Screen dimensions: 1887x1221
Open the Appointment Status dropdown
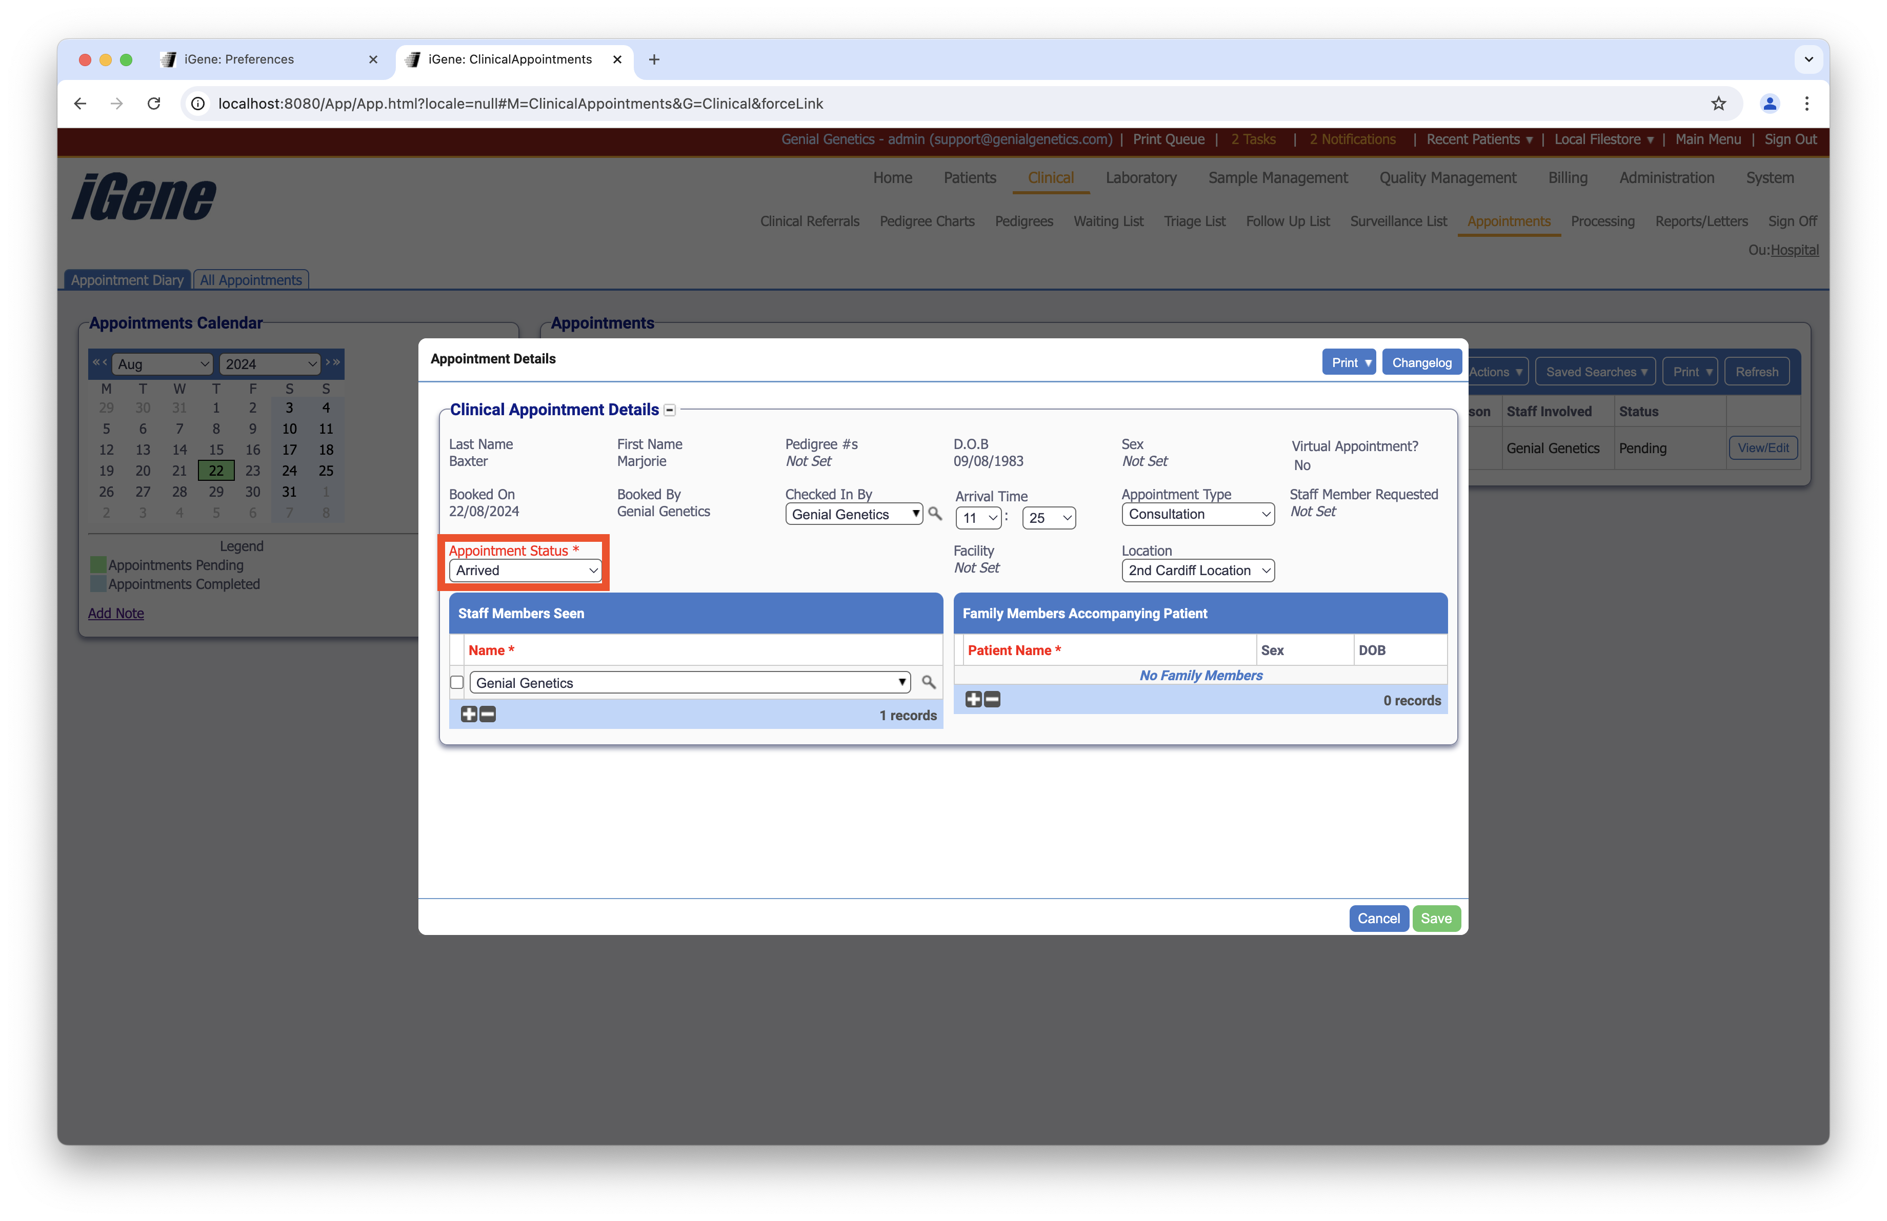click(x=525, y=571)
